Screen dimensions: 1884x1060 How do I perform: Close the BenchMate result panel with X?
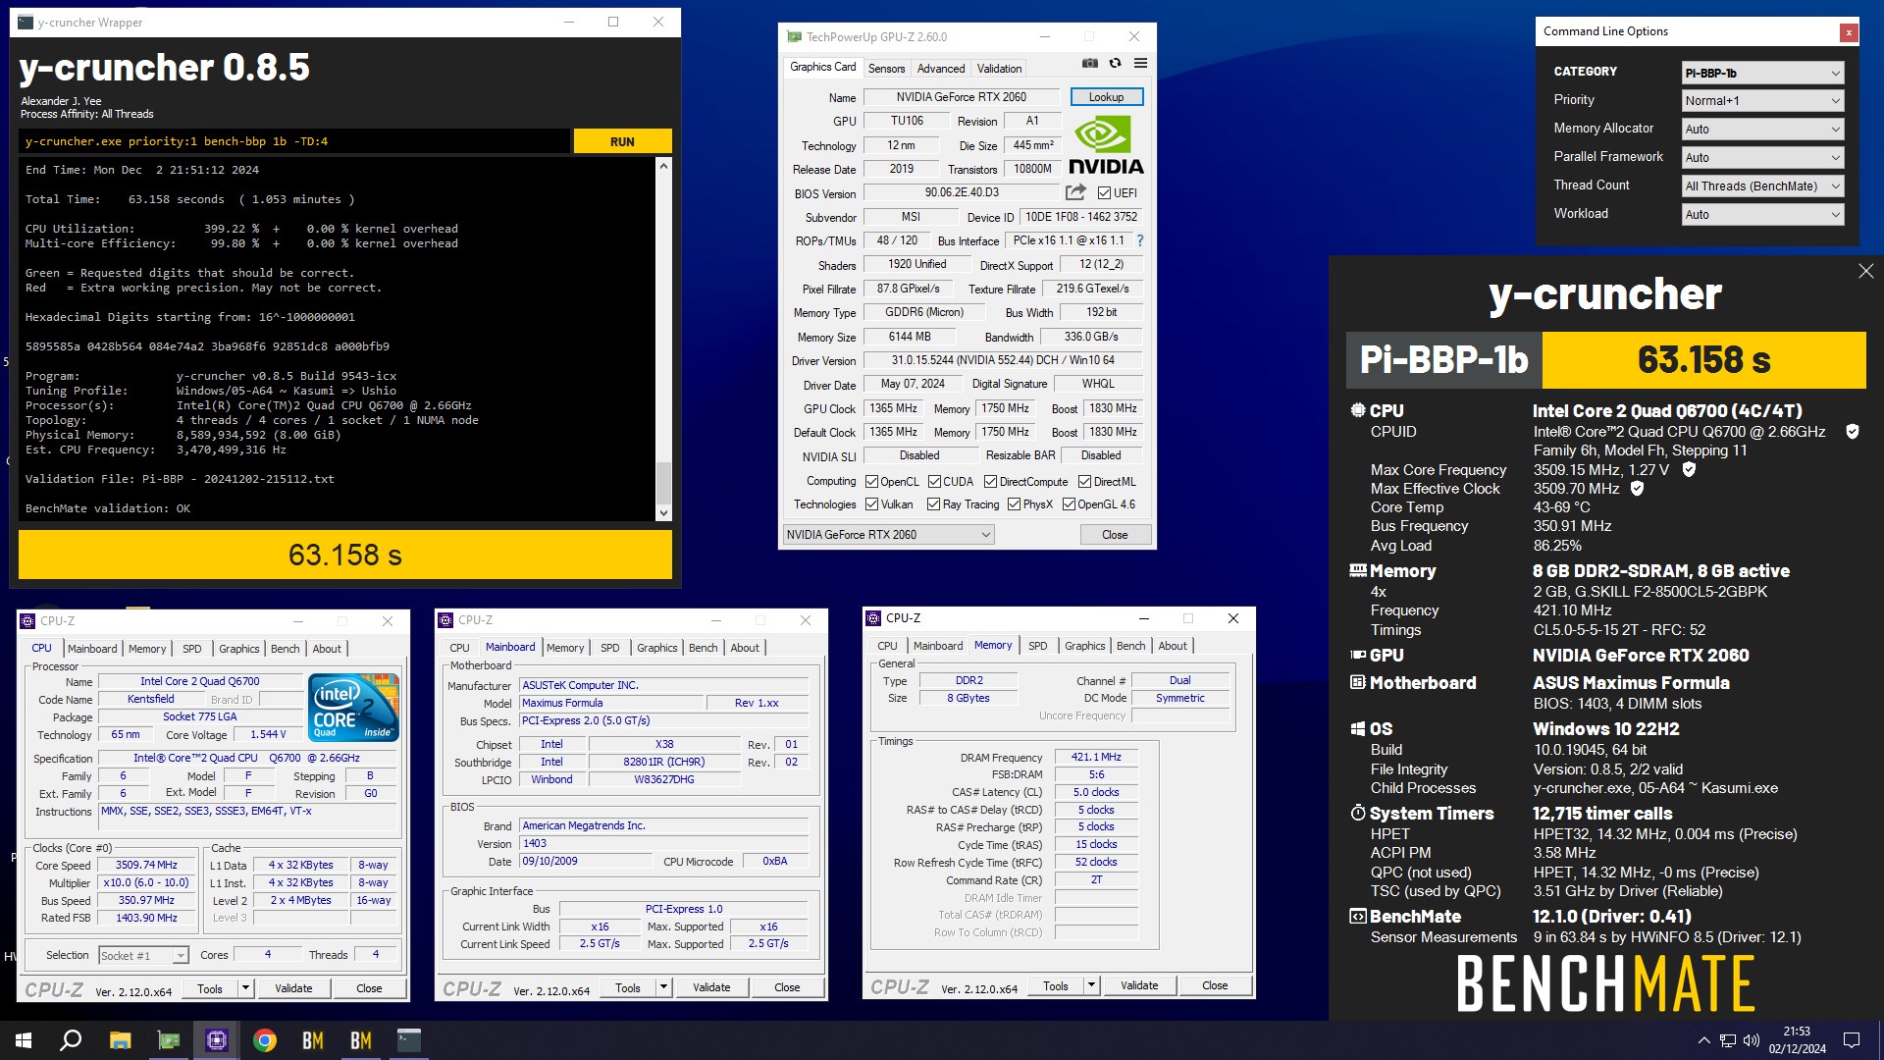1865,271
